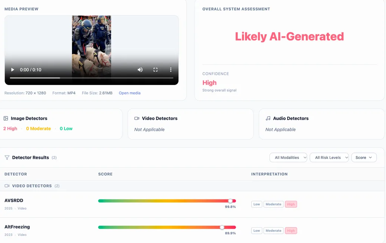The width and height of the screenshot is (386, 243).
Task: Click the File Size 2.61MB text
Action: 97,93
